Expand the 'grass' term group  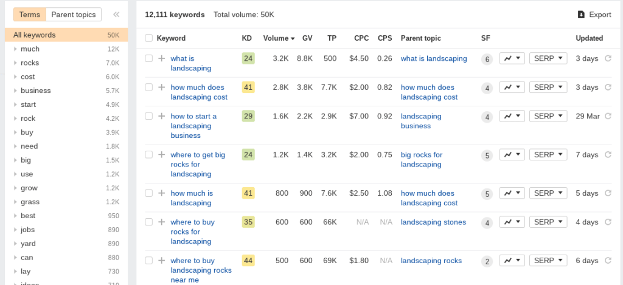coord(15,202)
